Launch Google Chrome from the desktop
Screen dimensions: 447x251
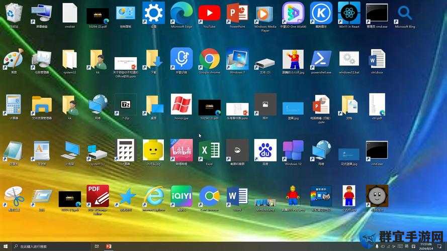[x=209, y=59]
